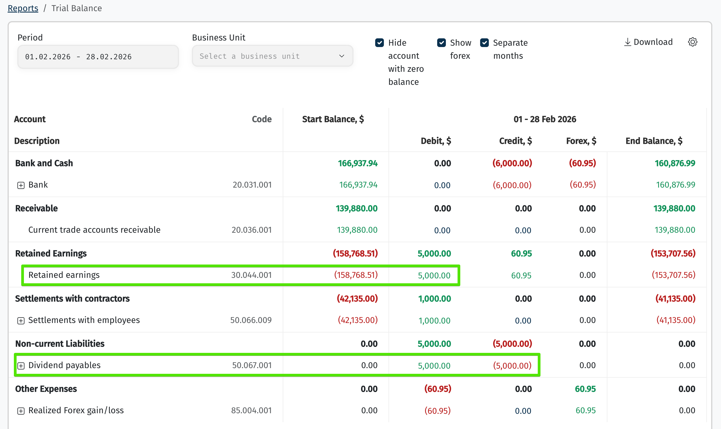Click the Business Unit dropdown chevron
721x429 pixels.
[x=341, y=56]
